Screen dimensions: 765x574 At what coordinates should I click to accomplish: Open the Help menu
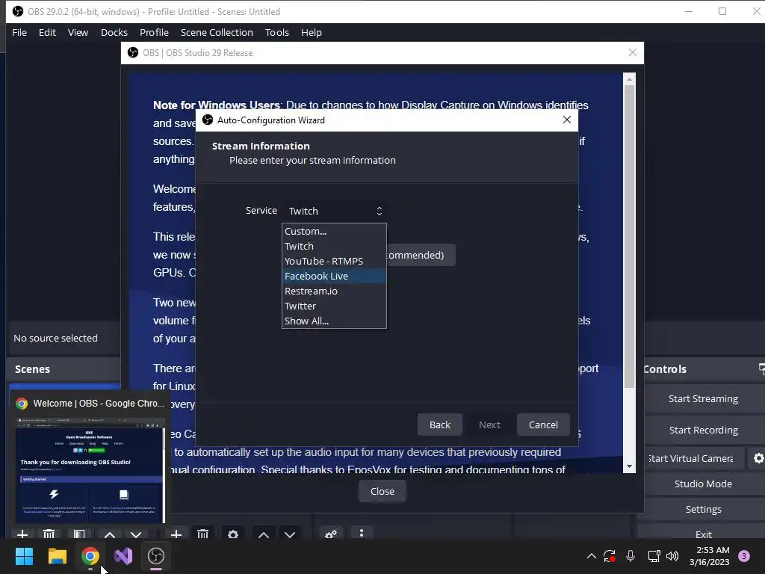[312, 32]
